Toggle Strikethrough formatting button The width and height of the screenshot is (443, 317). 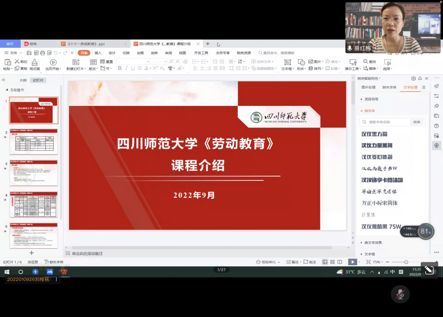(x=140, y=68)
